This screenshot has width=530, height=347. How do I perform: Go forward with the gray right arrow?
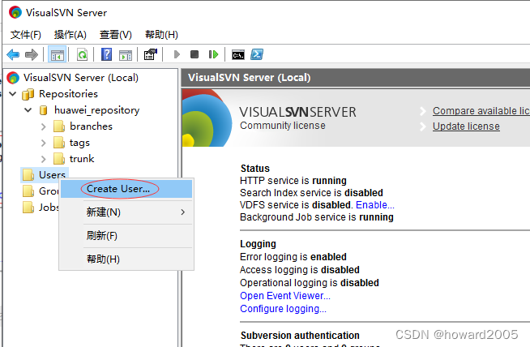pyautogui.click(x=32, y=54)
